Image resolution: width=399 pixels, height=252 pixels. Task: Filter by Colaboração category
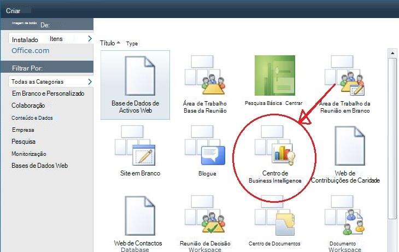[x=28, y=106]
